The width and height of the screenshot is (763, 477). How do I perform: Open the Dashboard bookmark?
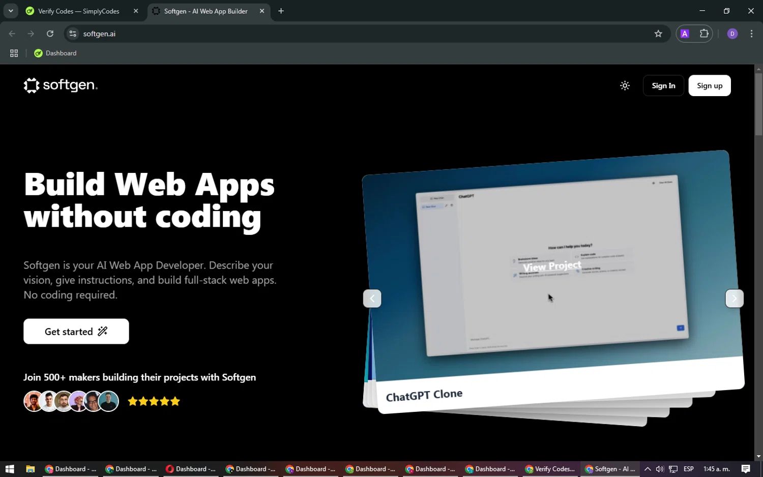55,53
